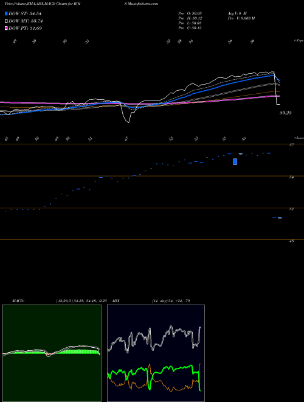This screenshot has width=304, height=402.
Task: Click the white DOW MT legend swatch
Action: [x=6, y=21]
